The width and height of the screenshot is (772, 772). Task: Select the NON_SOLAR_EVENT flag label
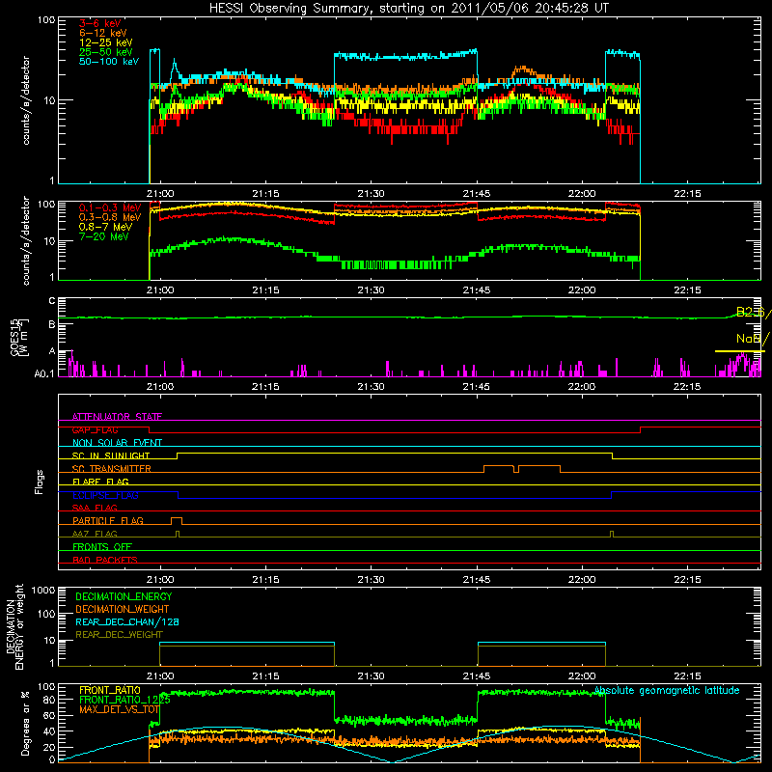click(117, 443)
